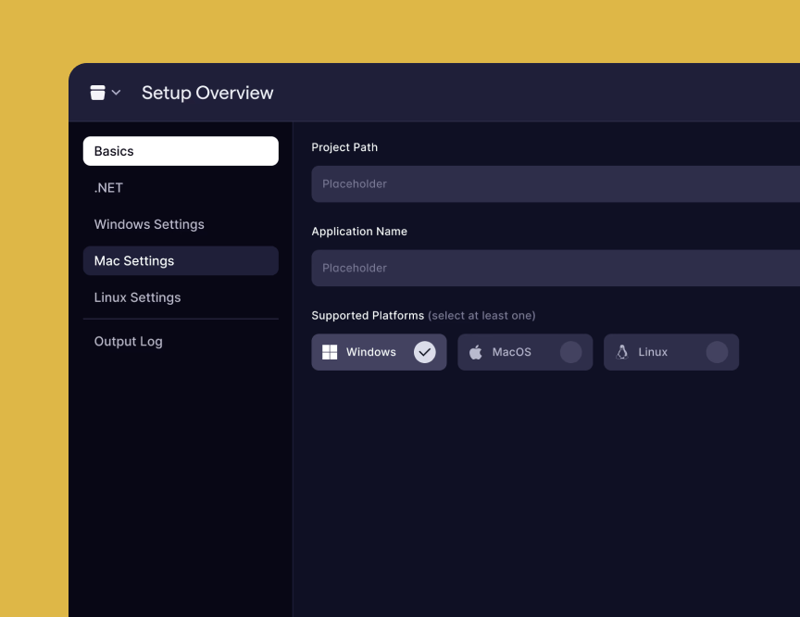The width and height of the screenshot is (800, 617).
Task: Click the Windows logo icon
Action: tap(330, 352)
